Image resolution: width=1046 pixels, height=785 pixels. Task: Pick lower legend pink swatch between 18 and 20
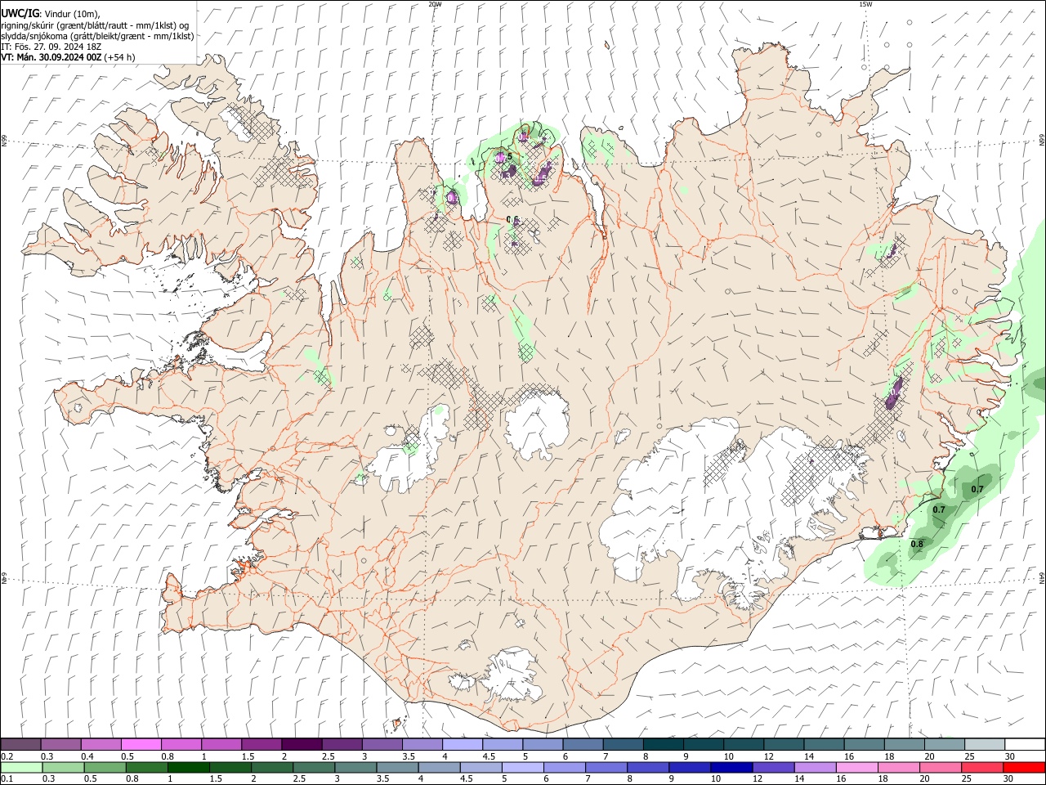pyautogui.click(x=899, y=767)
